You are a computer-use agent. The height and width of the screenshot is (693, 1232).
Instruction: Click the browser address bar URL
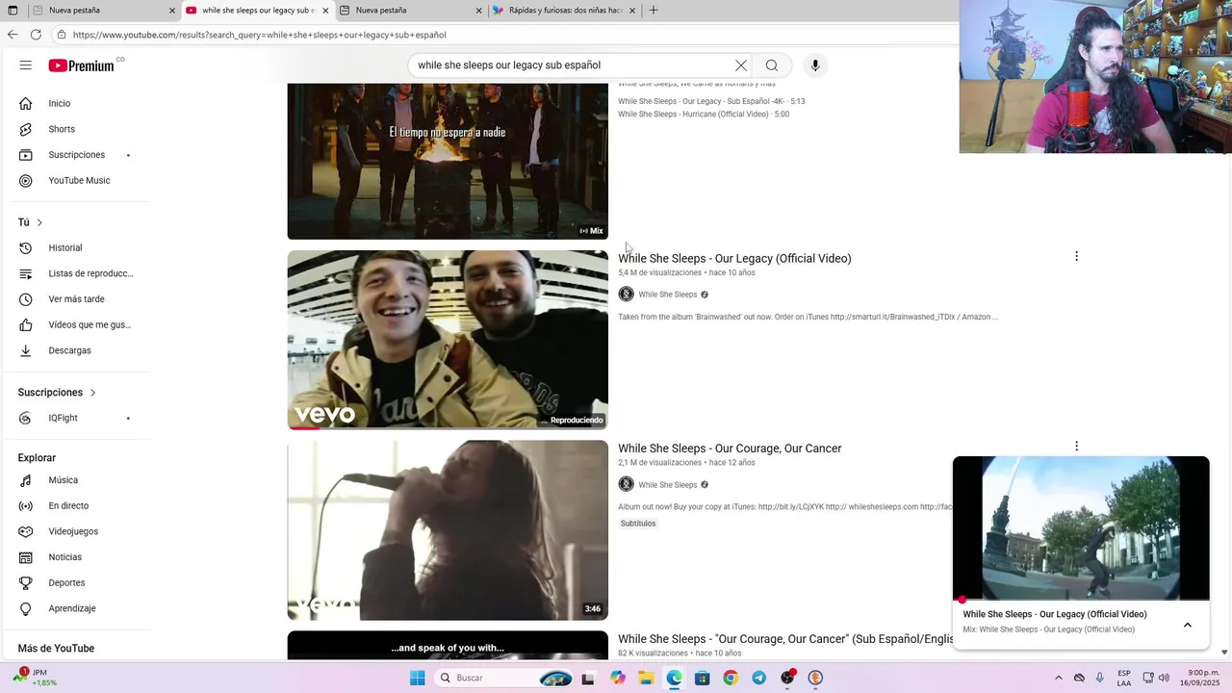tap(260, 35)
